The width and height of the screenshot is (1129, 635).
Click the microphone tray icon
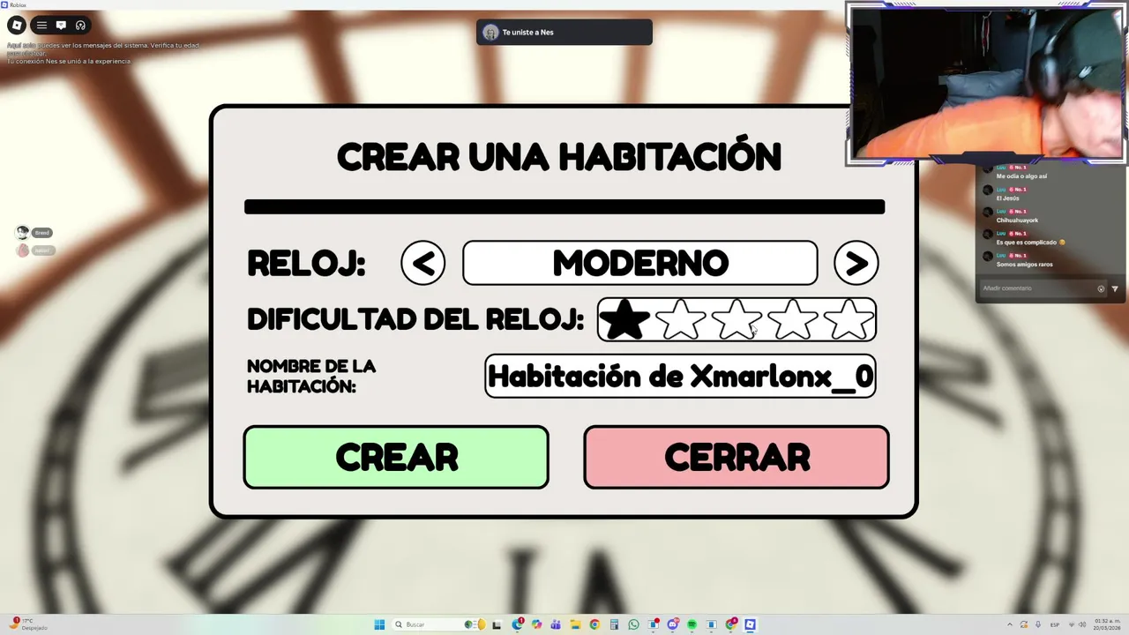[1038, 624]
